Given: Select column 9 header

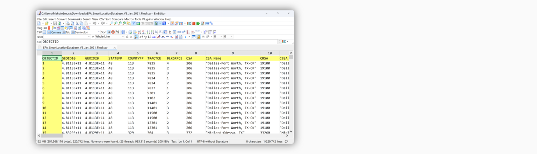Looking at the screenshot, I should pos(232,53).
